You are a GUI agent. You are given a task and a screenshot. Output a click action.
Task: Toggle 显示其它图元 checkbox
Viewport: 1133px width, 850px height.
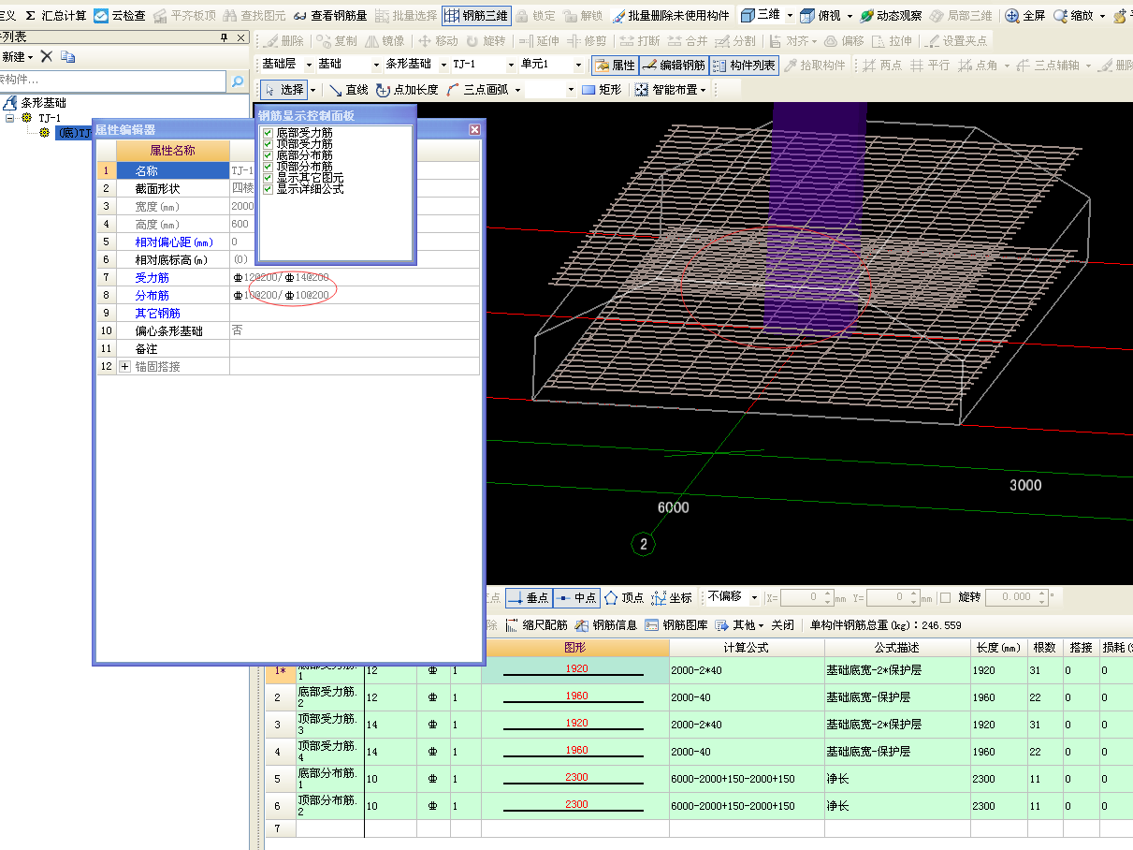coord(268,178)
